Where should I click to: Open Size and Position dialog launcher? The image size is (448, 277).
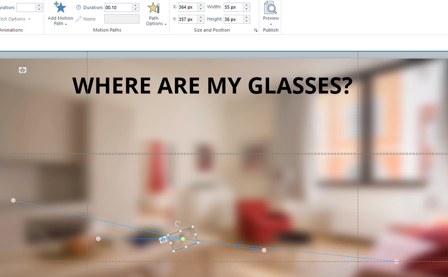pos(256,30)
